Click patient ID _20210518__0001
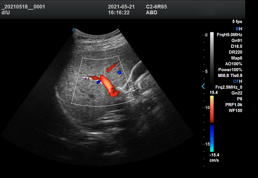The height and width of the screenshot is (178, 258). (x=23, y=7)
